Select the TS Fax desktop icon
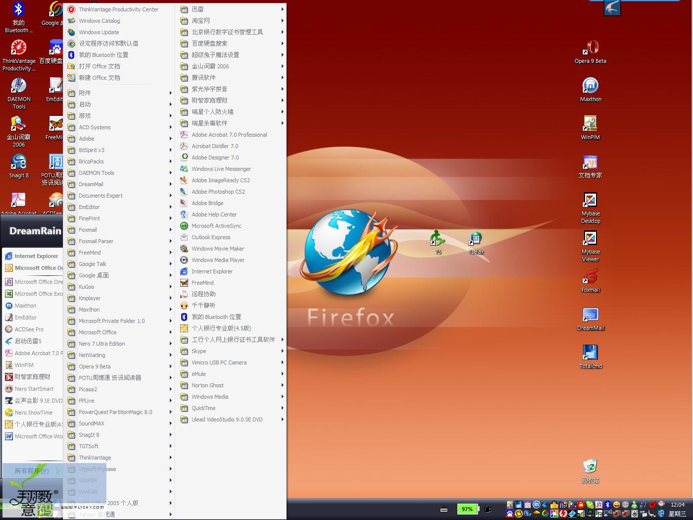The width and height of the screenshot is (693, 520). click(476, 243)
